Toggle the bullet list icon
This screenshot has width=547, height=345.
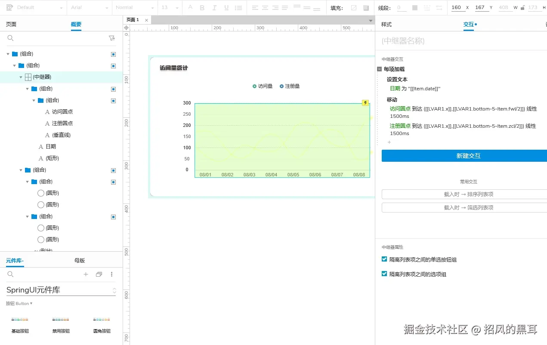point(238,8)
